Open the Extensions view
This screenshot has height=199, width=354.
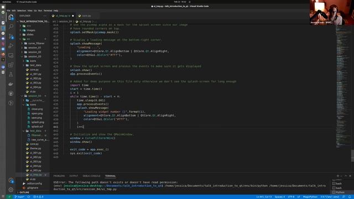tap(11, 65)
